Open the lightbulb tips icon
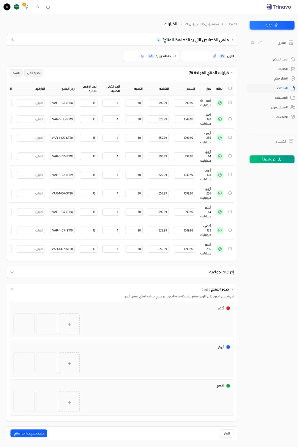 pos(26,6)
